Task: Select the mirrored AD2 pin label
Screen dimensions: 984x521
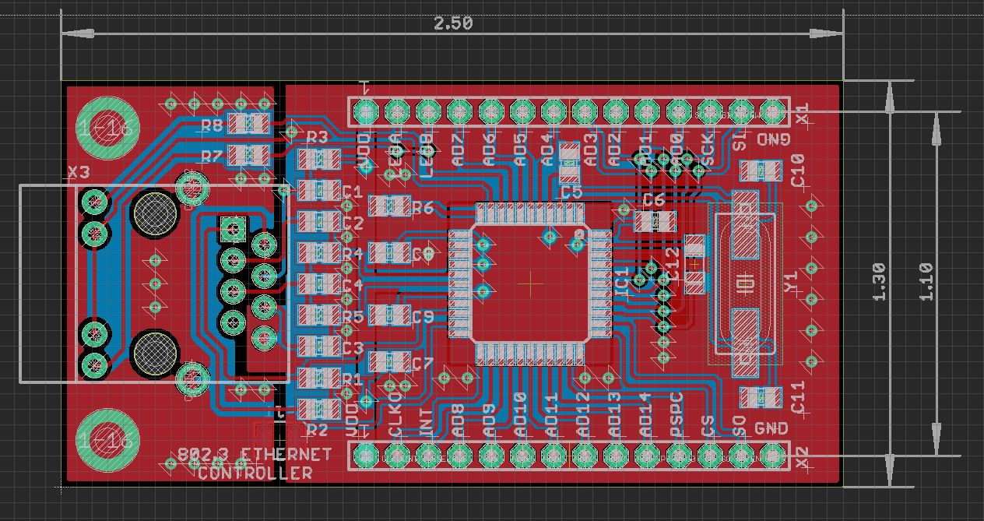Action: click(x=614, y=150)
